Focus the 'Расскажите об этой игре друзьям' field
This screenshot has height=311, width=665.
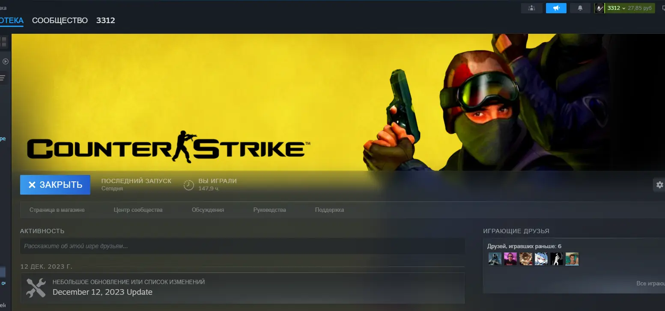(x=242, y=246)
